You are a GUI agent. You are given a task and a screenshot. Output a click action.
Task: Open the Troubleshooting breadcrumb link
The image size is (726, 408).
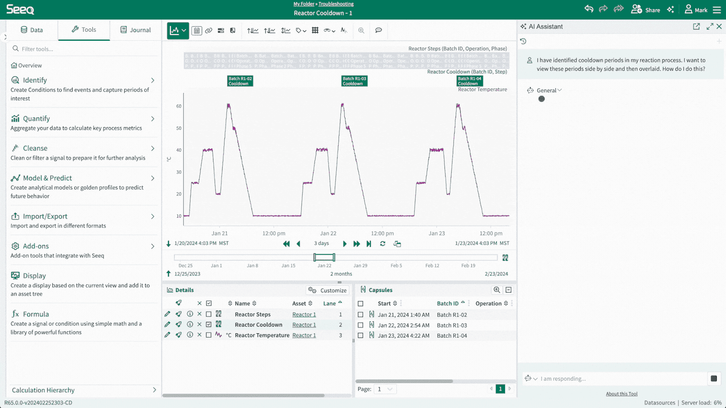(x=336, y=4)
